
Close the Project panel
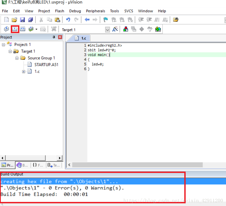pyautogui.click(x=60, y=37)
